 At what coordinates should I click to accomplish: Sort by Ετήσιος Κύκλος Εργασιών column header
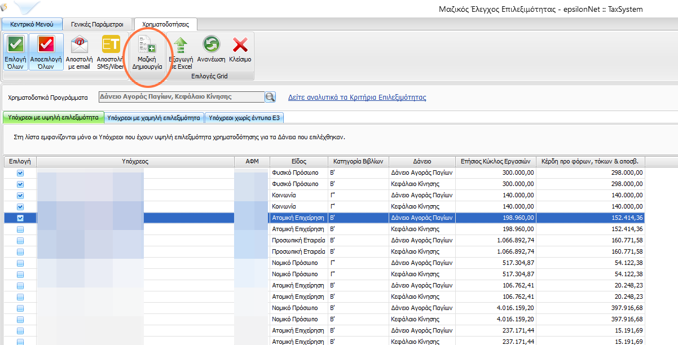[x=495, y=162]
